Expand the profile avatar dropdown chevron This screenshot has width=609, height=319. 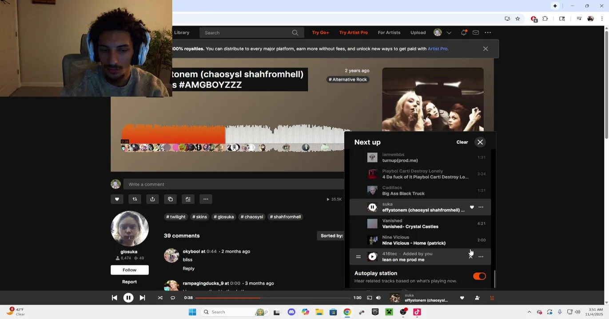click(449, 33)
